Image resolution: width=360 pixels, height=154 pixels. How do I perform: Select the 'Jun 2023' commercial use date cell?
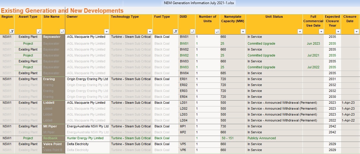click(x=313, y=43)
